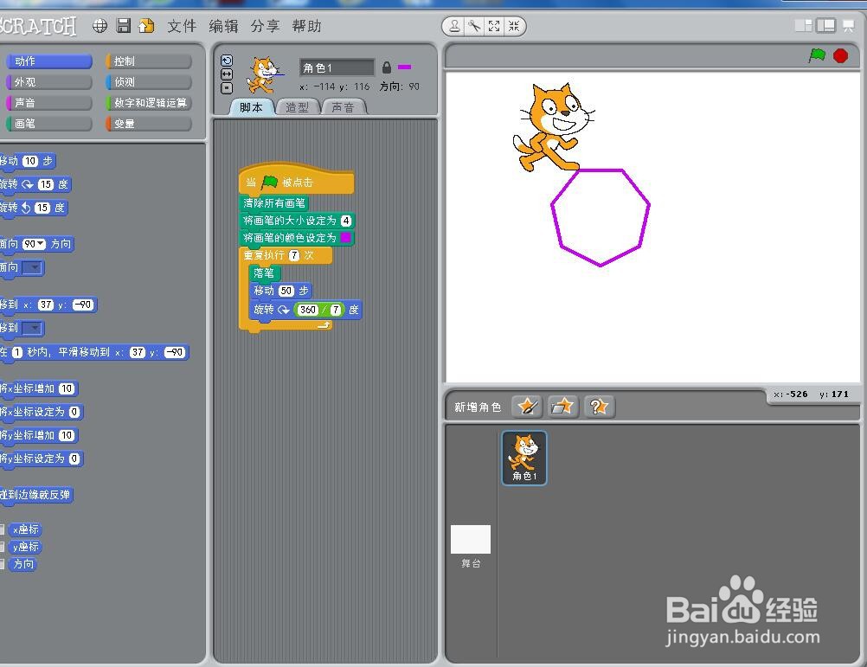Switch to the 声音 tab
The height and width of the screenshot is (667, 867).
tap(344, 107)
